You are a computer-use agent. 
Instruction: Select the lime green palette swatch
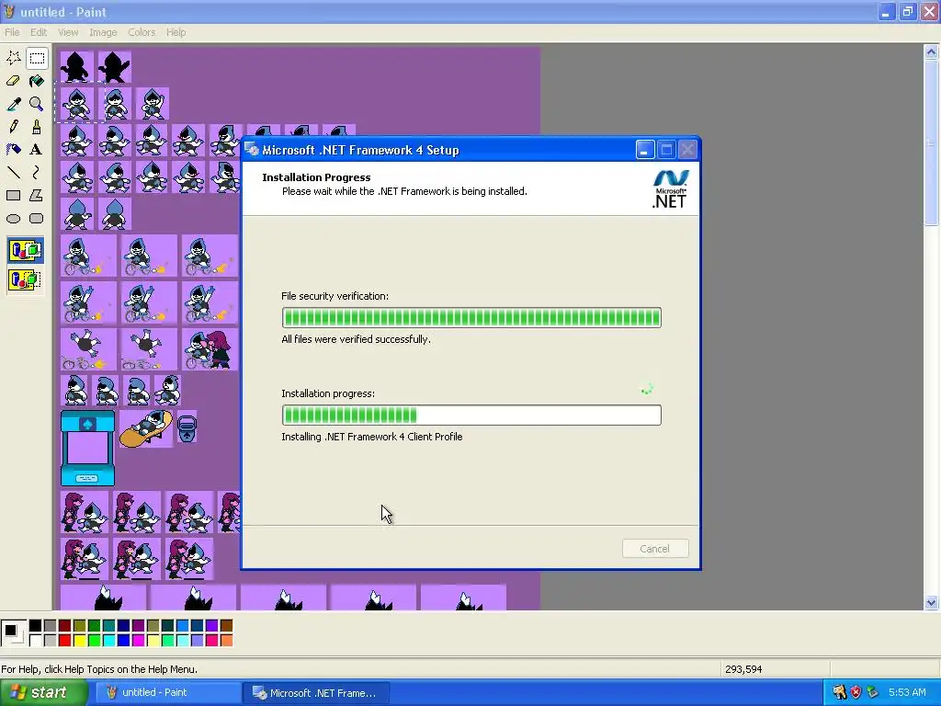coord(95,641)
